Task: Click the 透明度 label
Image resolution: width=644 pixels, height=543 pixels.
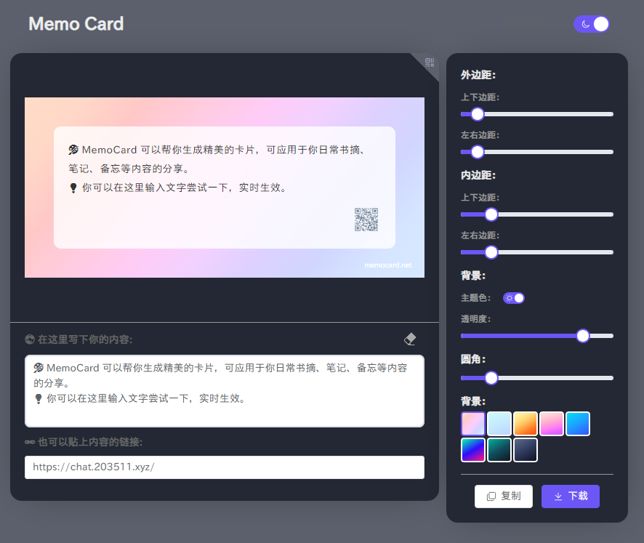Action: 475,318
